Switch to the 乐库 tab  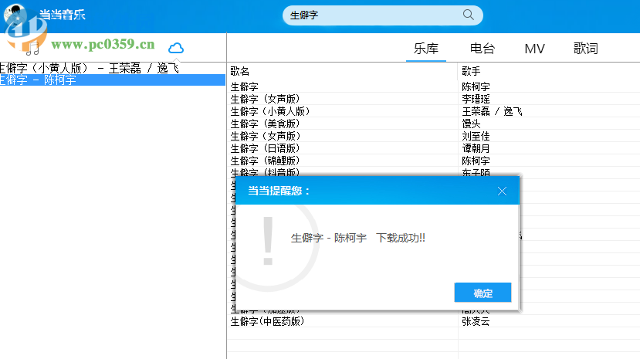click(425, 49)
